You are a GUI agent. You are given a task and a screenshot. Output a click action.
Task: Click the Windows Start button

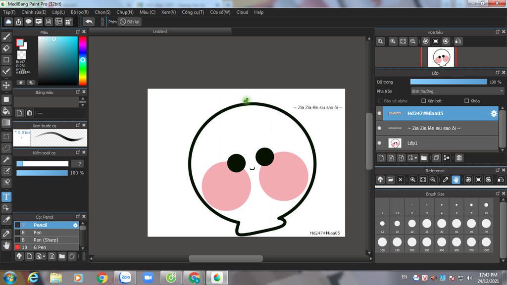click(10, 278)
